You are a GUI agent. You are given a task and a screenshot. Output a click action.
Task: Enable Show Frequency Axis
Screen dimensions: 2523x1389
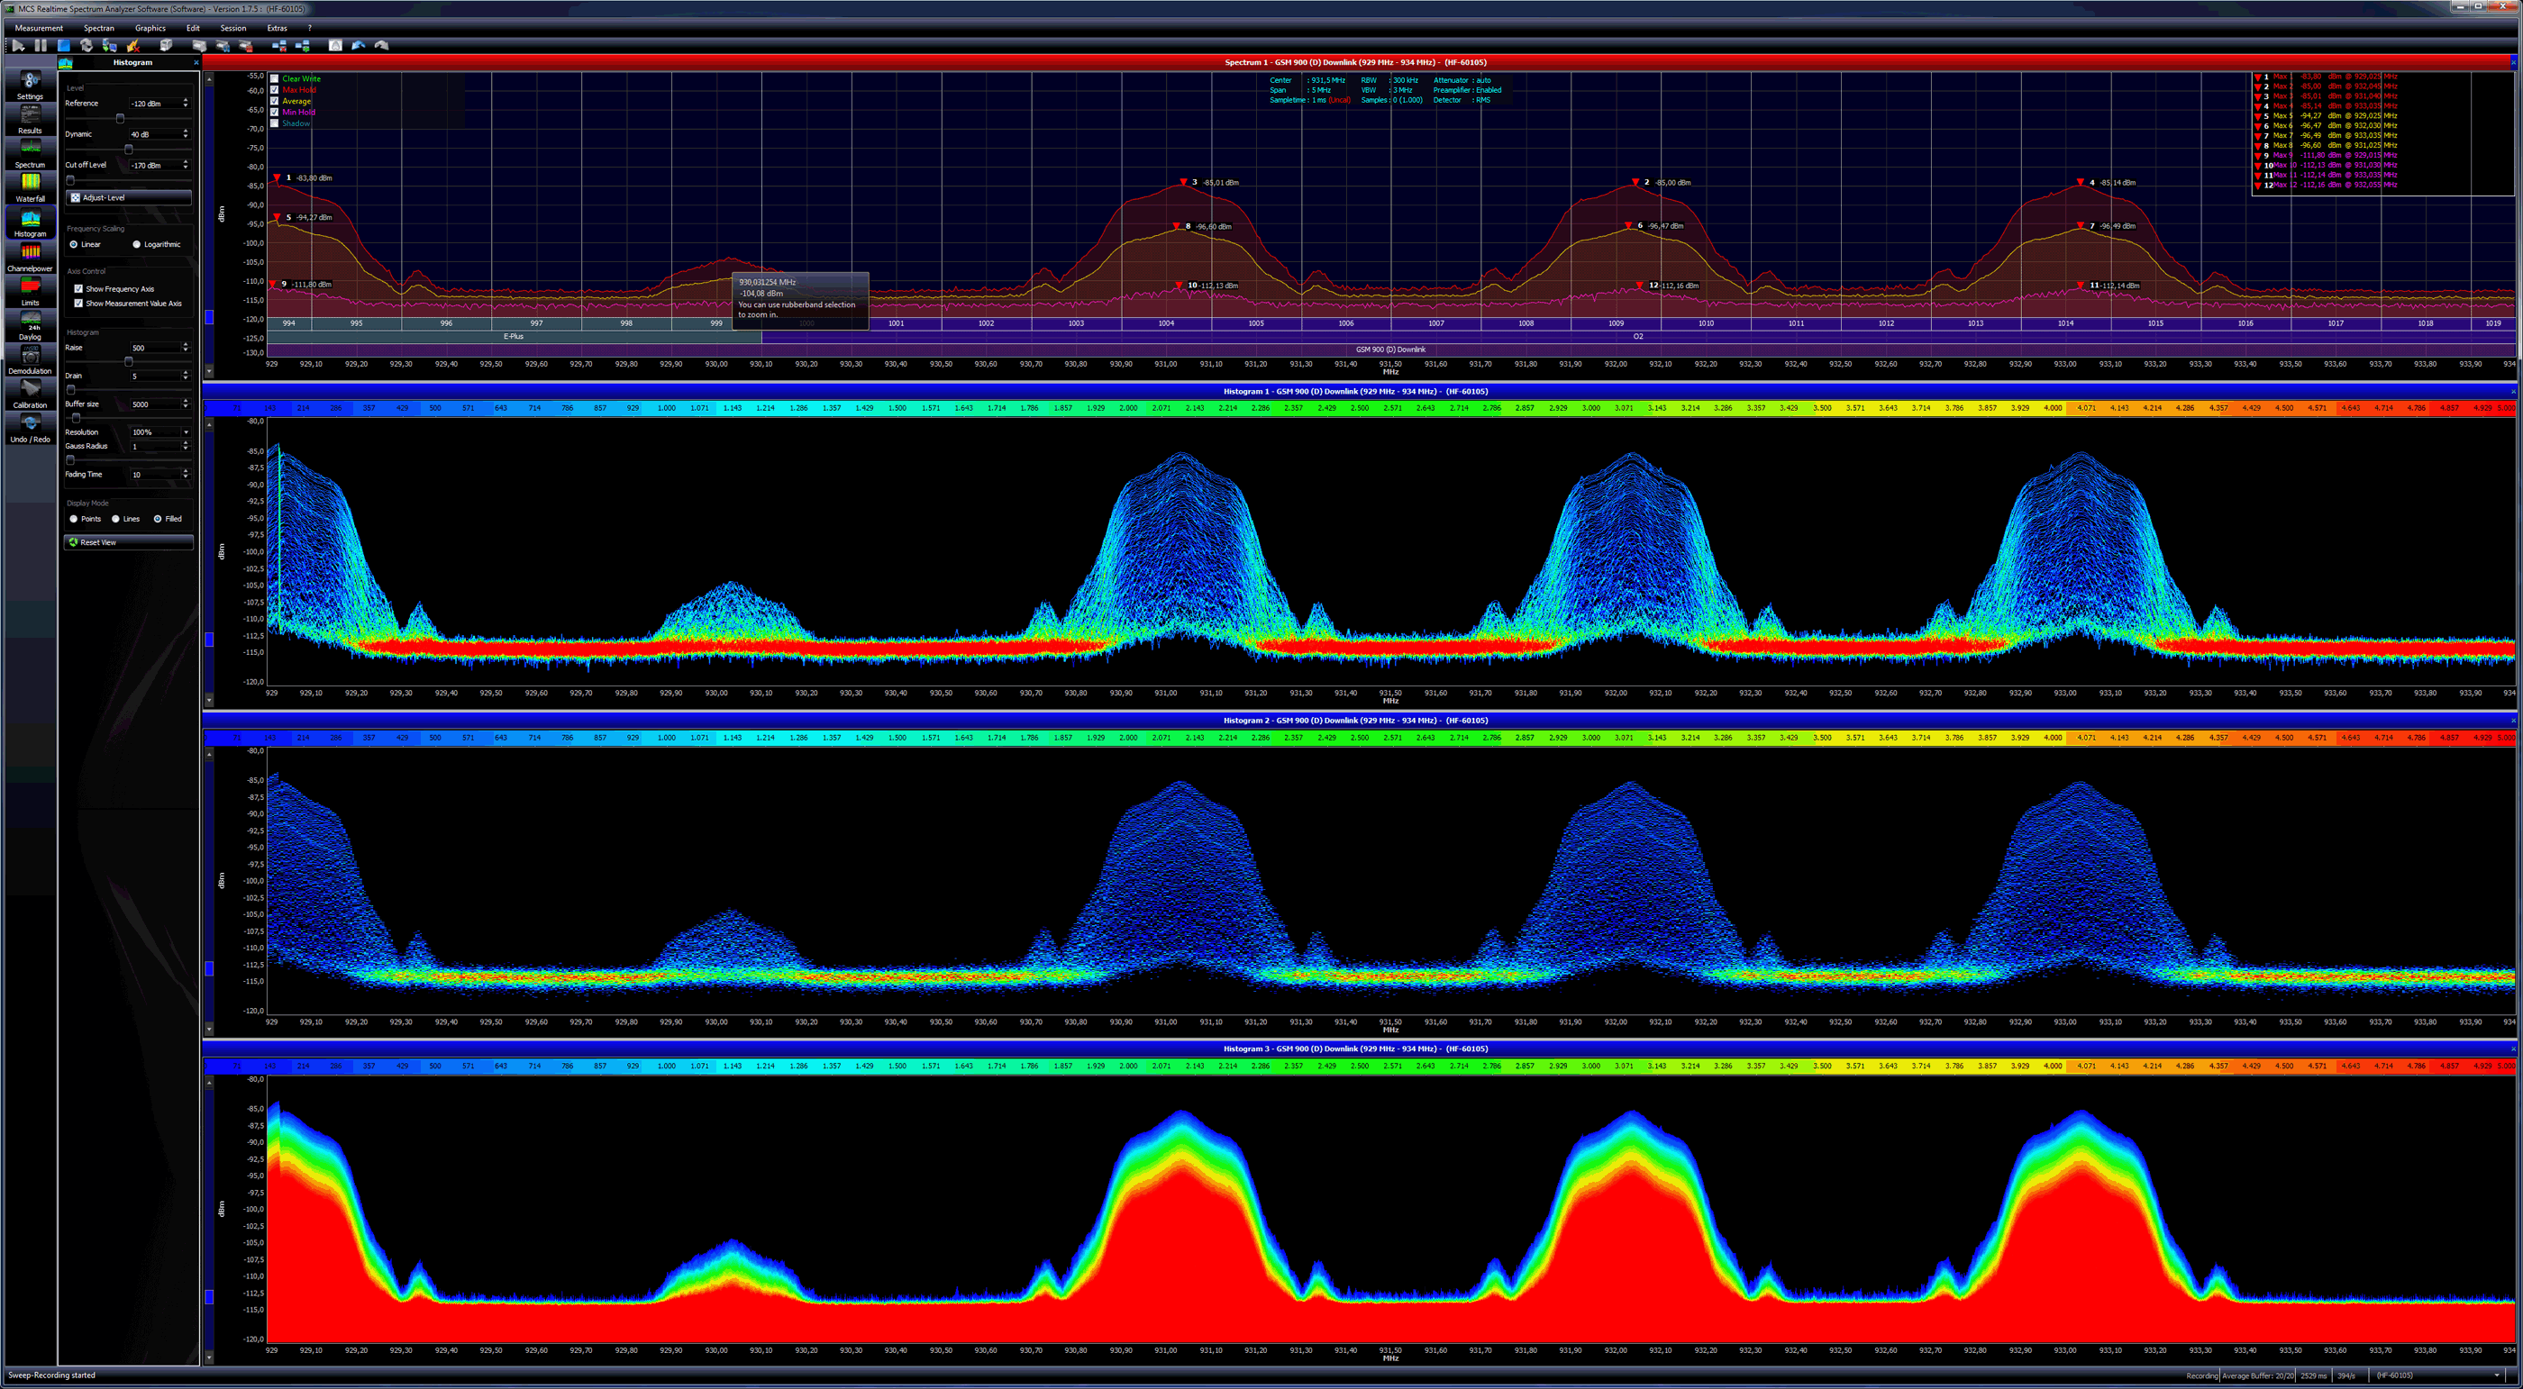coord(79,289)
